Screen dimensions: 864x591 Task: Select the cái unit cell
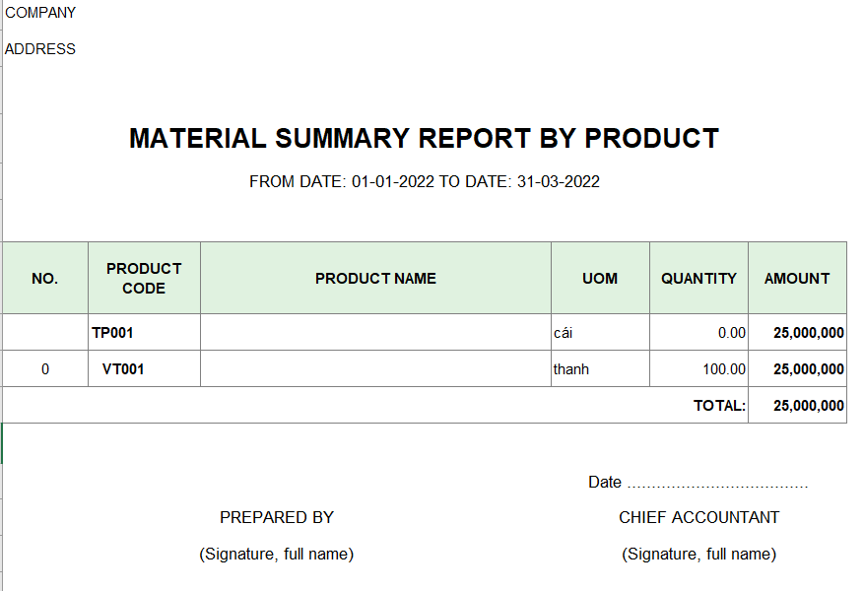coord(600,333)
